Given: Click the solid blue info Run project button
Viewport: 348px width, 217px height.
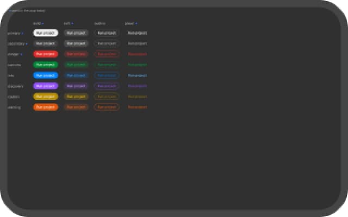Looking at the screenshot, I should pos(46,75).
